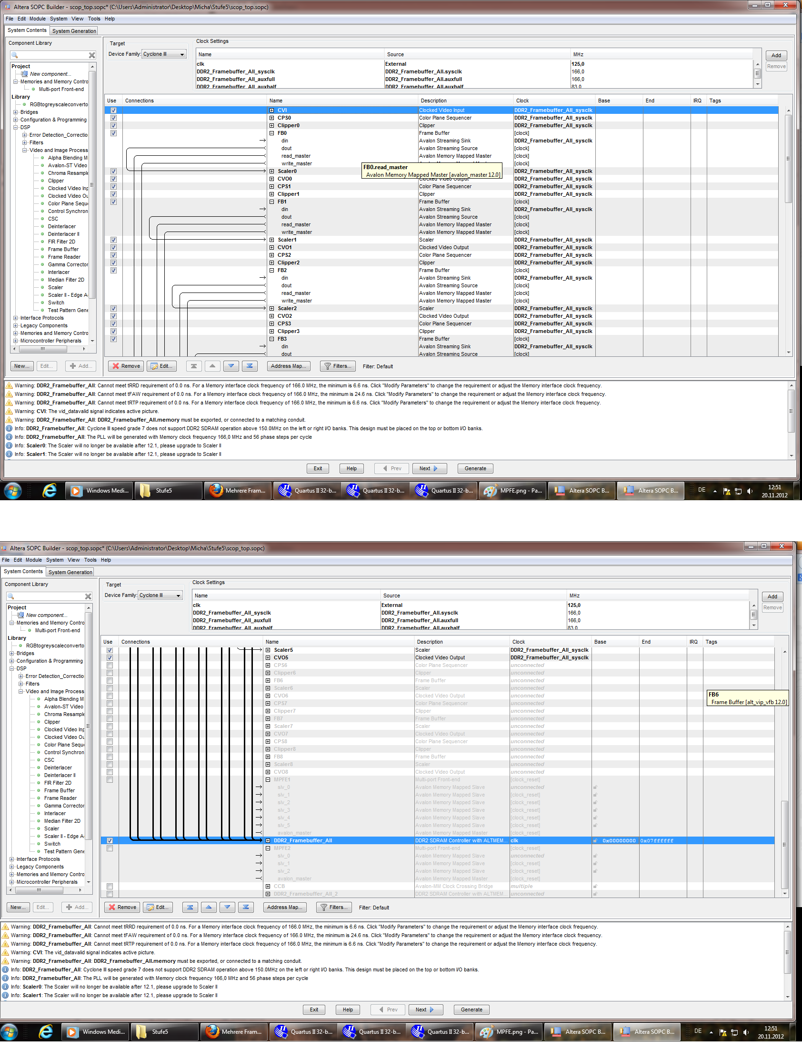The image size is (802, 1050).
Task: Expand Scaler1 module row in upper window
Action: pyautogui.click(x=271, y=240)
